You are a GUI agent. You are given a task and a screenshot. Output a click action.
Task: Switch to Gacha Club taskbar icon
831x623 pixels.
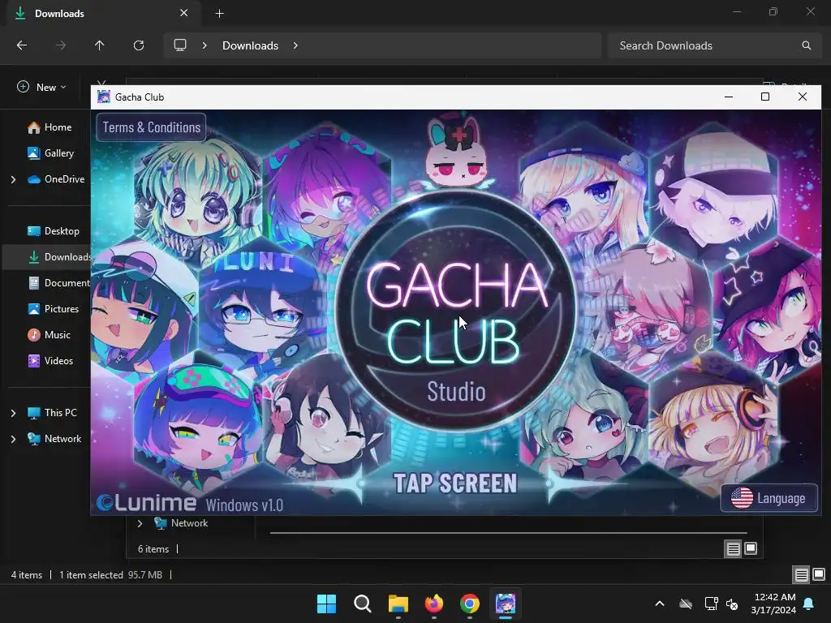click(x=506, y=604)
